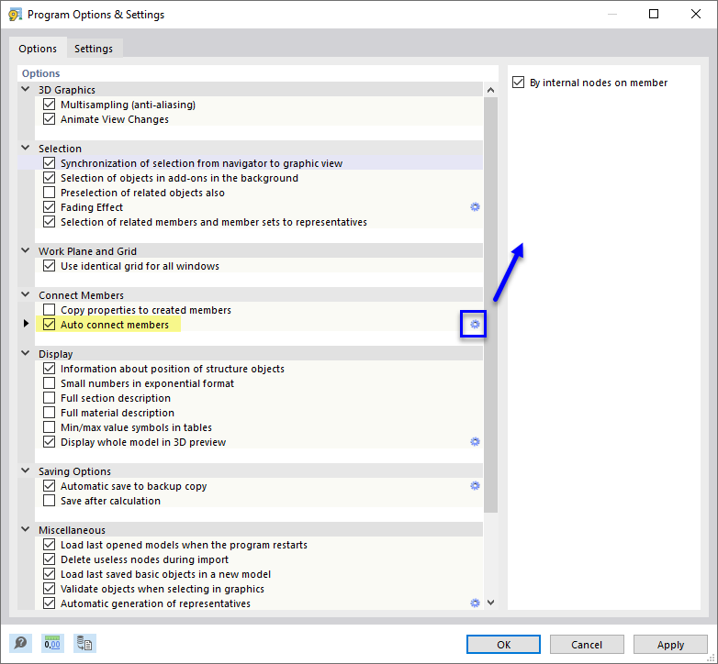The image size is (718, 664).
Task: Toggle Selection of objects in add-ons in background
Action: click(x=49, y=178)
